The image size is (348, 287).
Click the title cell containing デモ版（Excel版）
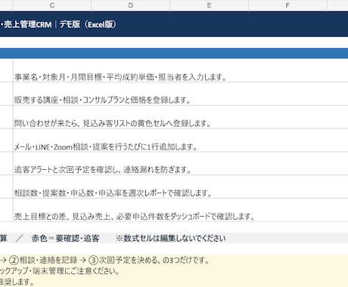click(x=174, y=24)
